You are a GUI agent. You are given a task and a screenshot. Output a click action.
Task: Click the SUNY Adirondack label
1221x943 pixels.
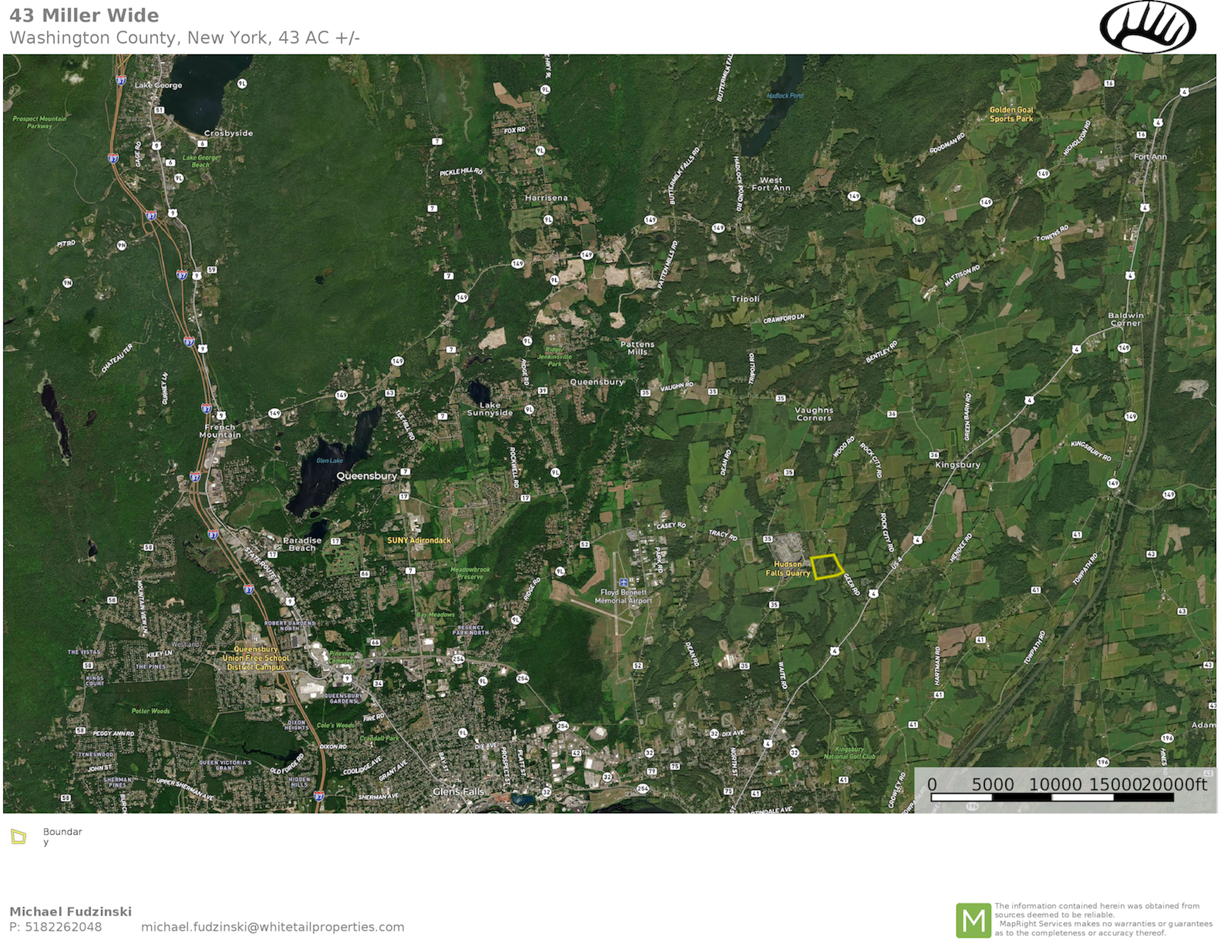[x=419, y=541]
